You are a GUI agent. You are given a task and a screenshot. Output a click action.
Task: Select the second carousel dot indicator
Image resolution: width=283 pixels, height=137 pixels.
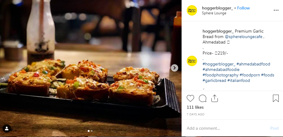coord(92,131)
